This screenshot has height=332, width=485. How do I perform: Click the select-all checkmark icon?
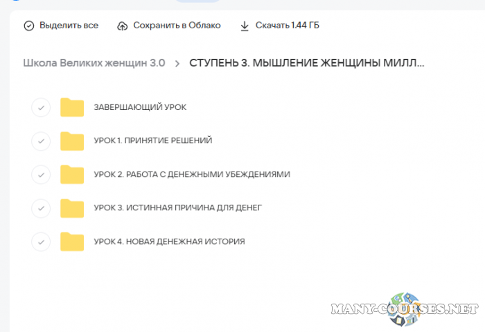pos(28,26)
